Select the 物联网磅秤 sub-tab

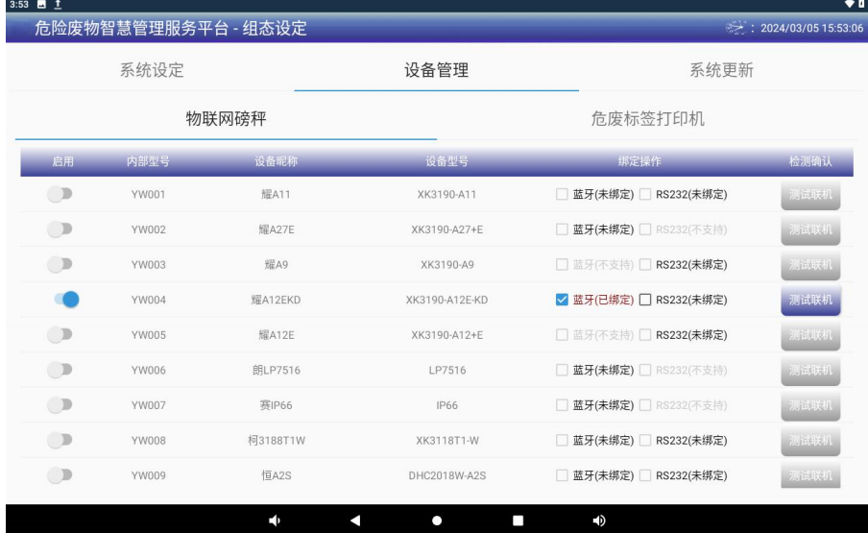(x=225, y=119)
